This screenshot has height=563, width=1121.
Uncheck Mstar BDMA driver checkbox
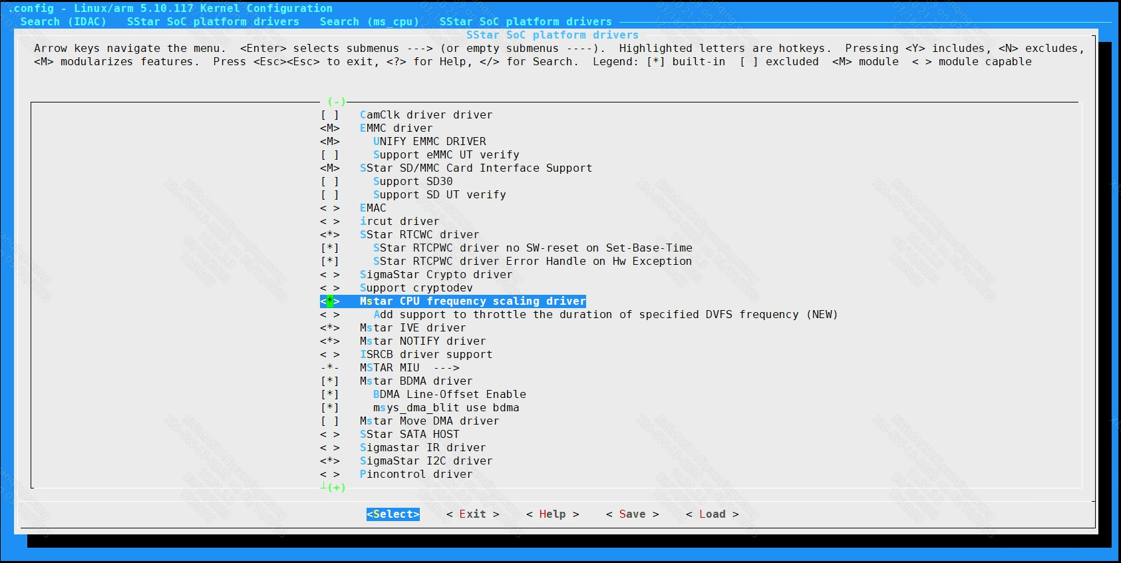point(330,381)
